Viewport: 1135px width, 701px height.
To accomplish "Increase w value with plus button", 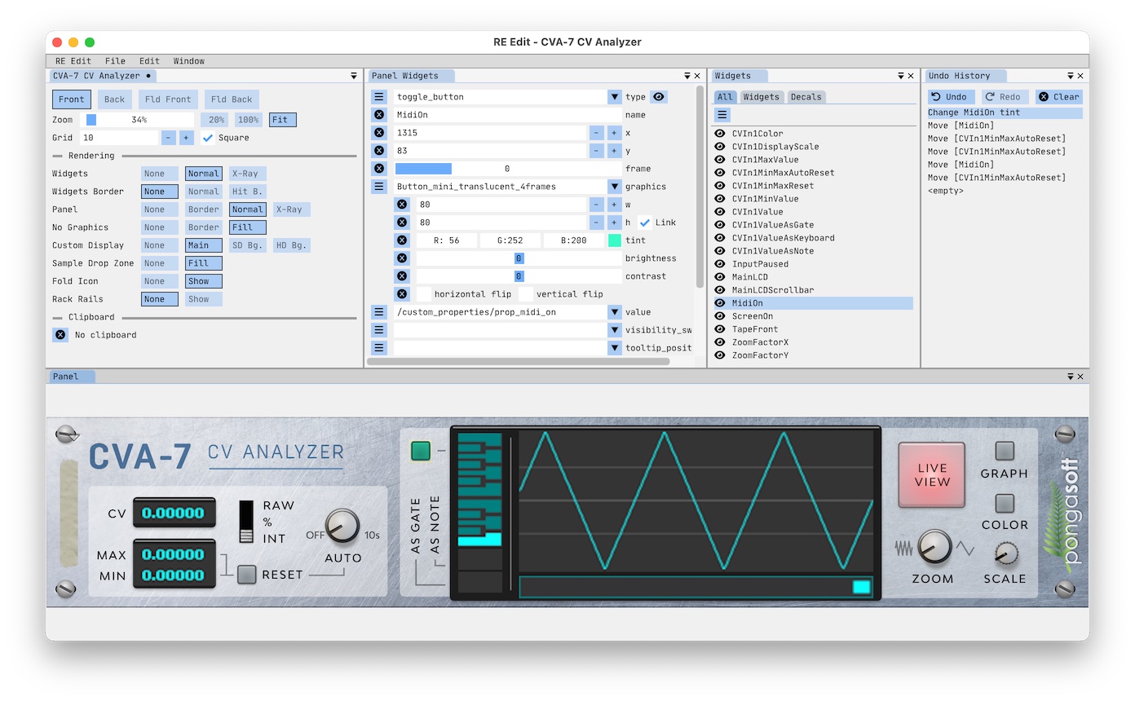I will pyautogui.click(x=614, y=205).
